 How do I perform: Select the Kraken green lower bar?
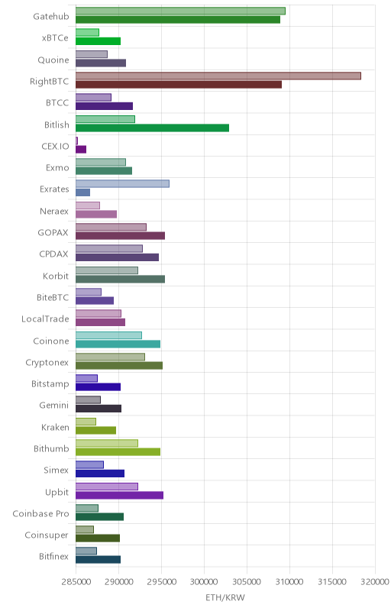[95, 430]
